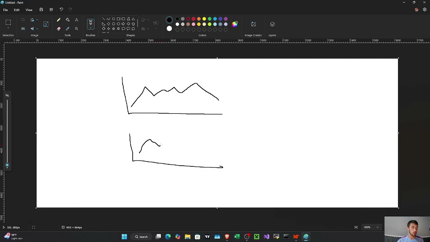
Task: Click the Remove background icon
Action: coord(23,29)
